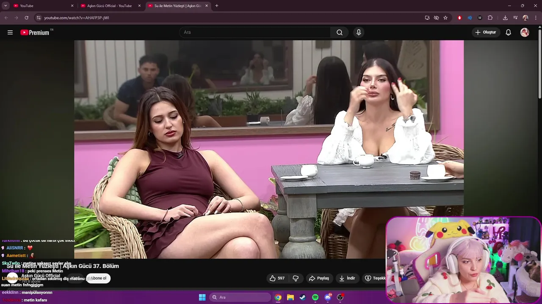Click the video player to pause
The width and height of the screenshot is (542, 304).
pos(269,149)
